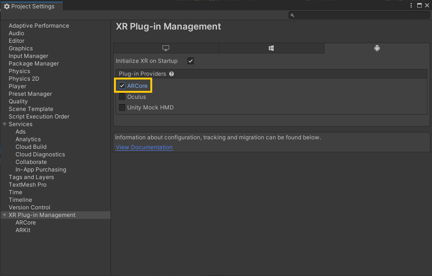Click the Initialize XR on Startup label
This screenshot has width=432, height=276.
(x=147, y=61)
